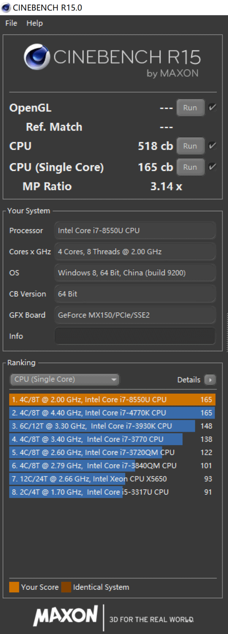Click the Cores x GHz field
The width and height of the screenshot is (228, 634).
pyautogui.click(x=135, y=252)
